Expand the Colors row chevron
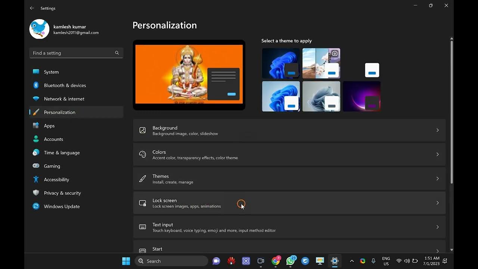 (x=437, y=154)
